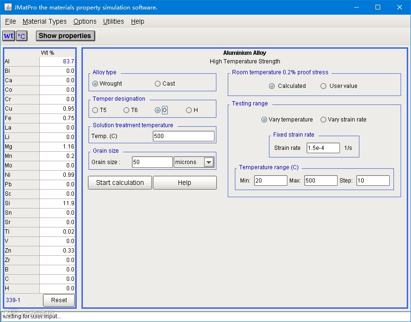The height and width of the screenshot is (322, 411).
Task: Select Cast alloy type
Action: click(x=165, y=84)
